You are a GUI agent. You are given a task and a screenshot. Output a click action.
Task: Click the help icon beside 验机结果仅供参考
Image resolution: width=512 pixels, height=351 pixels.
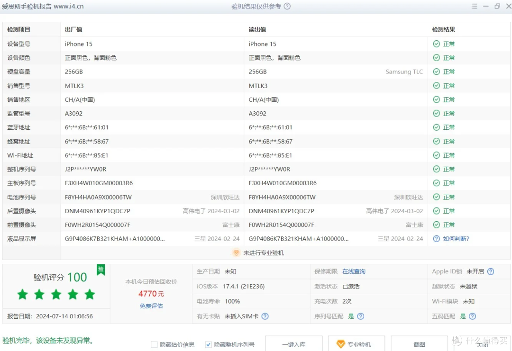click(x=287, y=6)
